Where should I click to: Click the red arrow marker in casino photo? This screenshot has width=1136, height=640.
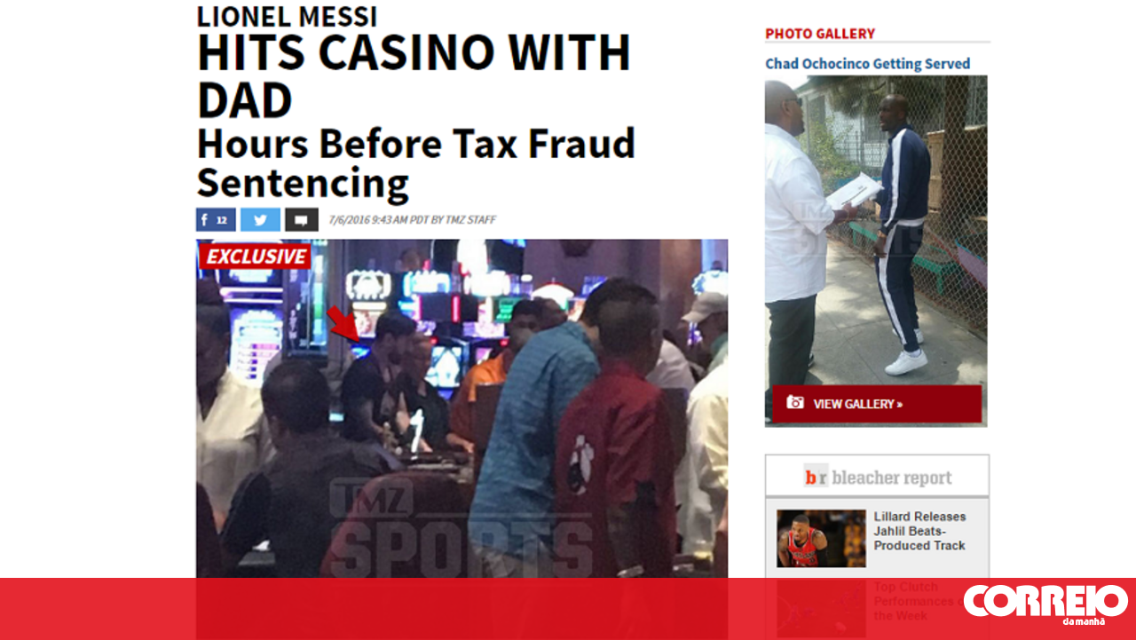click(x=343, y=324)
